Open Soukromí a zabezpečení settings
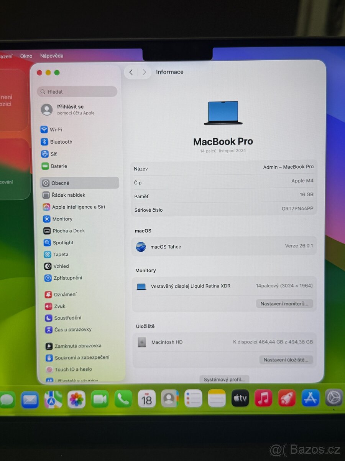Screen dimensions: 345x461 point(78,358)
